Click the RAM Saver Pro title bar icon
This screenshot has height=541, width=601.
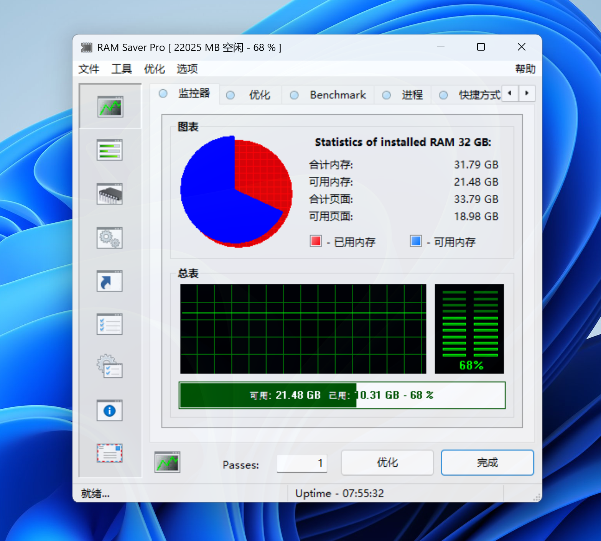[87, 48]
